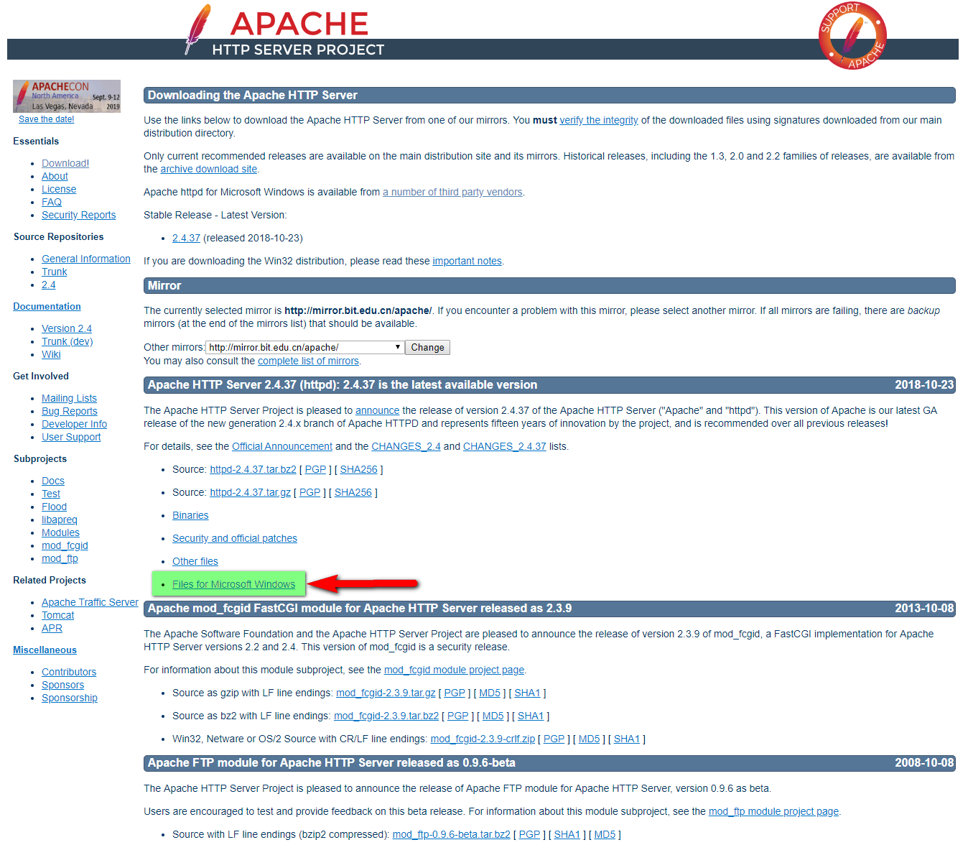Click the Apache feather logo
Viewport: 968px width, 845px height.
[x=197, y=29]
